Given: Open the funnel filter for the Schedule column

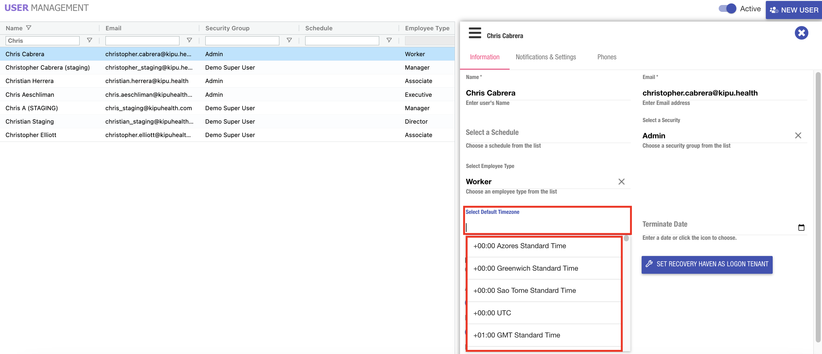Looking at the screenshot, I should coord(389,40).
